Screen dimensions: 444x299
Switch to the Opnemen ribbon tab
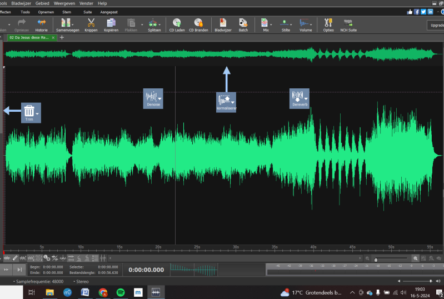point(46,11)
